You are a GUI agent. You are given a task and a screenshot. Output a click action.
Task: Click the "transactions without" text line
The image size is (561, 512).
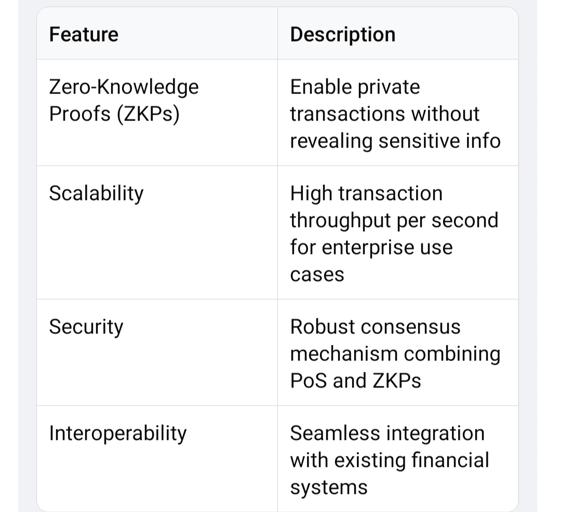384,114
